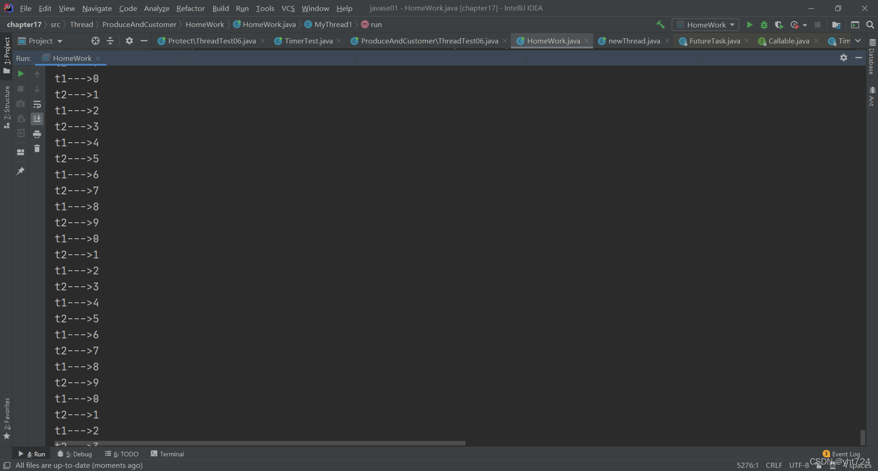
Task: Click the Search Everywhere magnifier
Action: [x=870, y=25]
